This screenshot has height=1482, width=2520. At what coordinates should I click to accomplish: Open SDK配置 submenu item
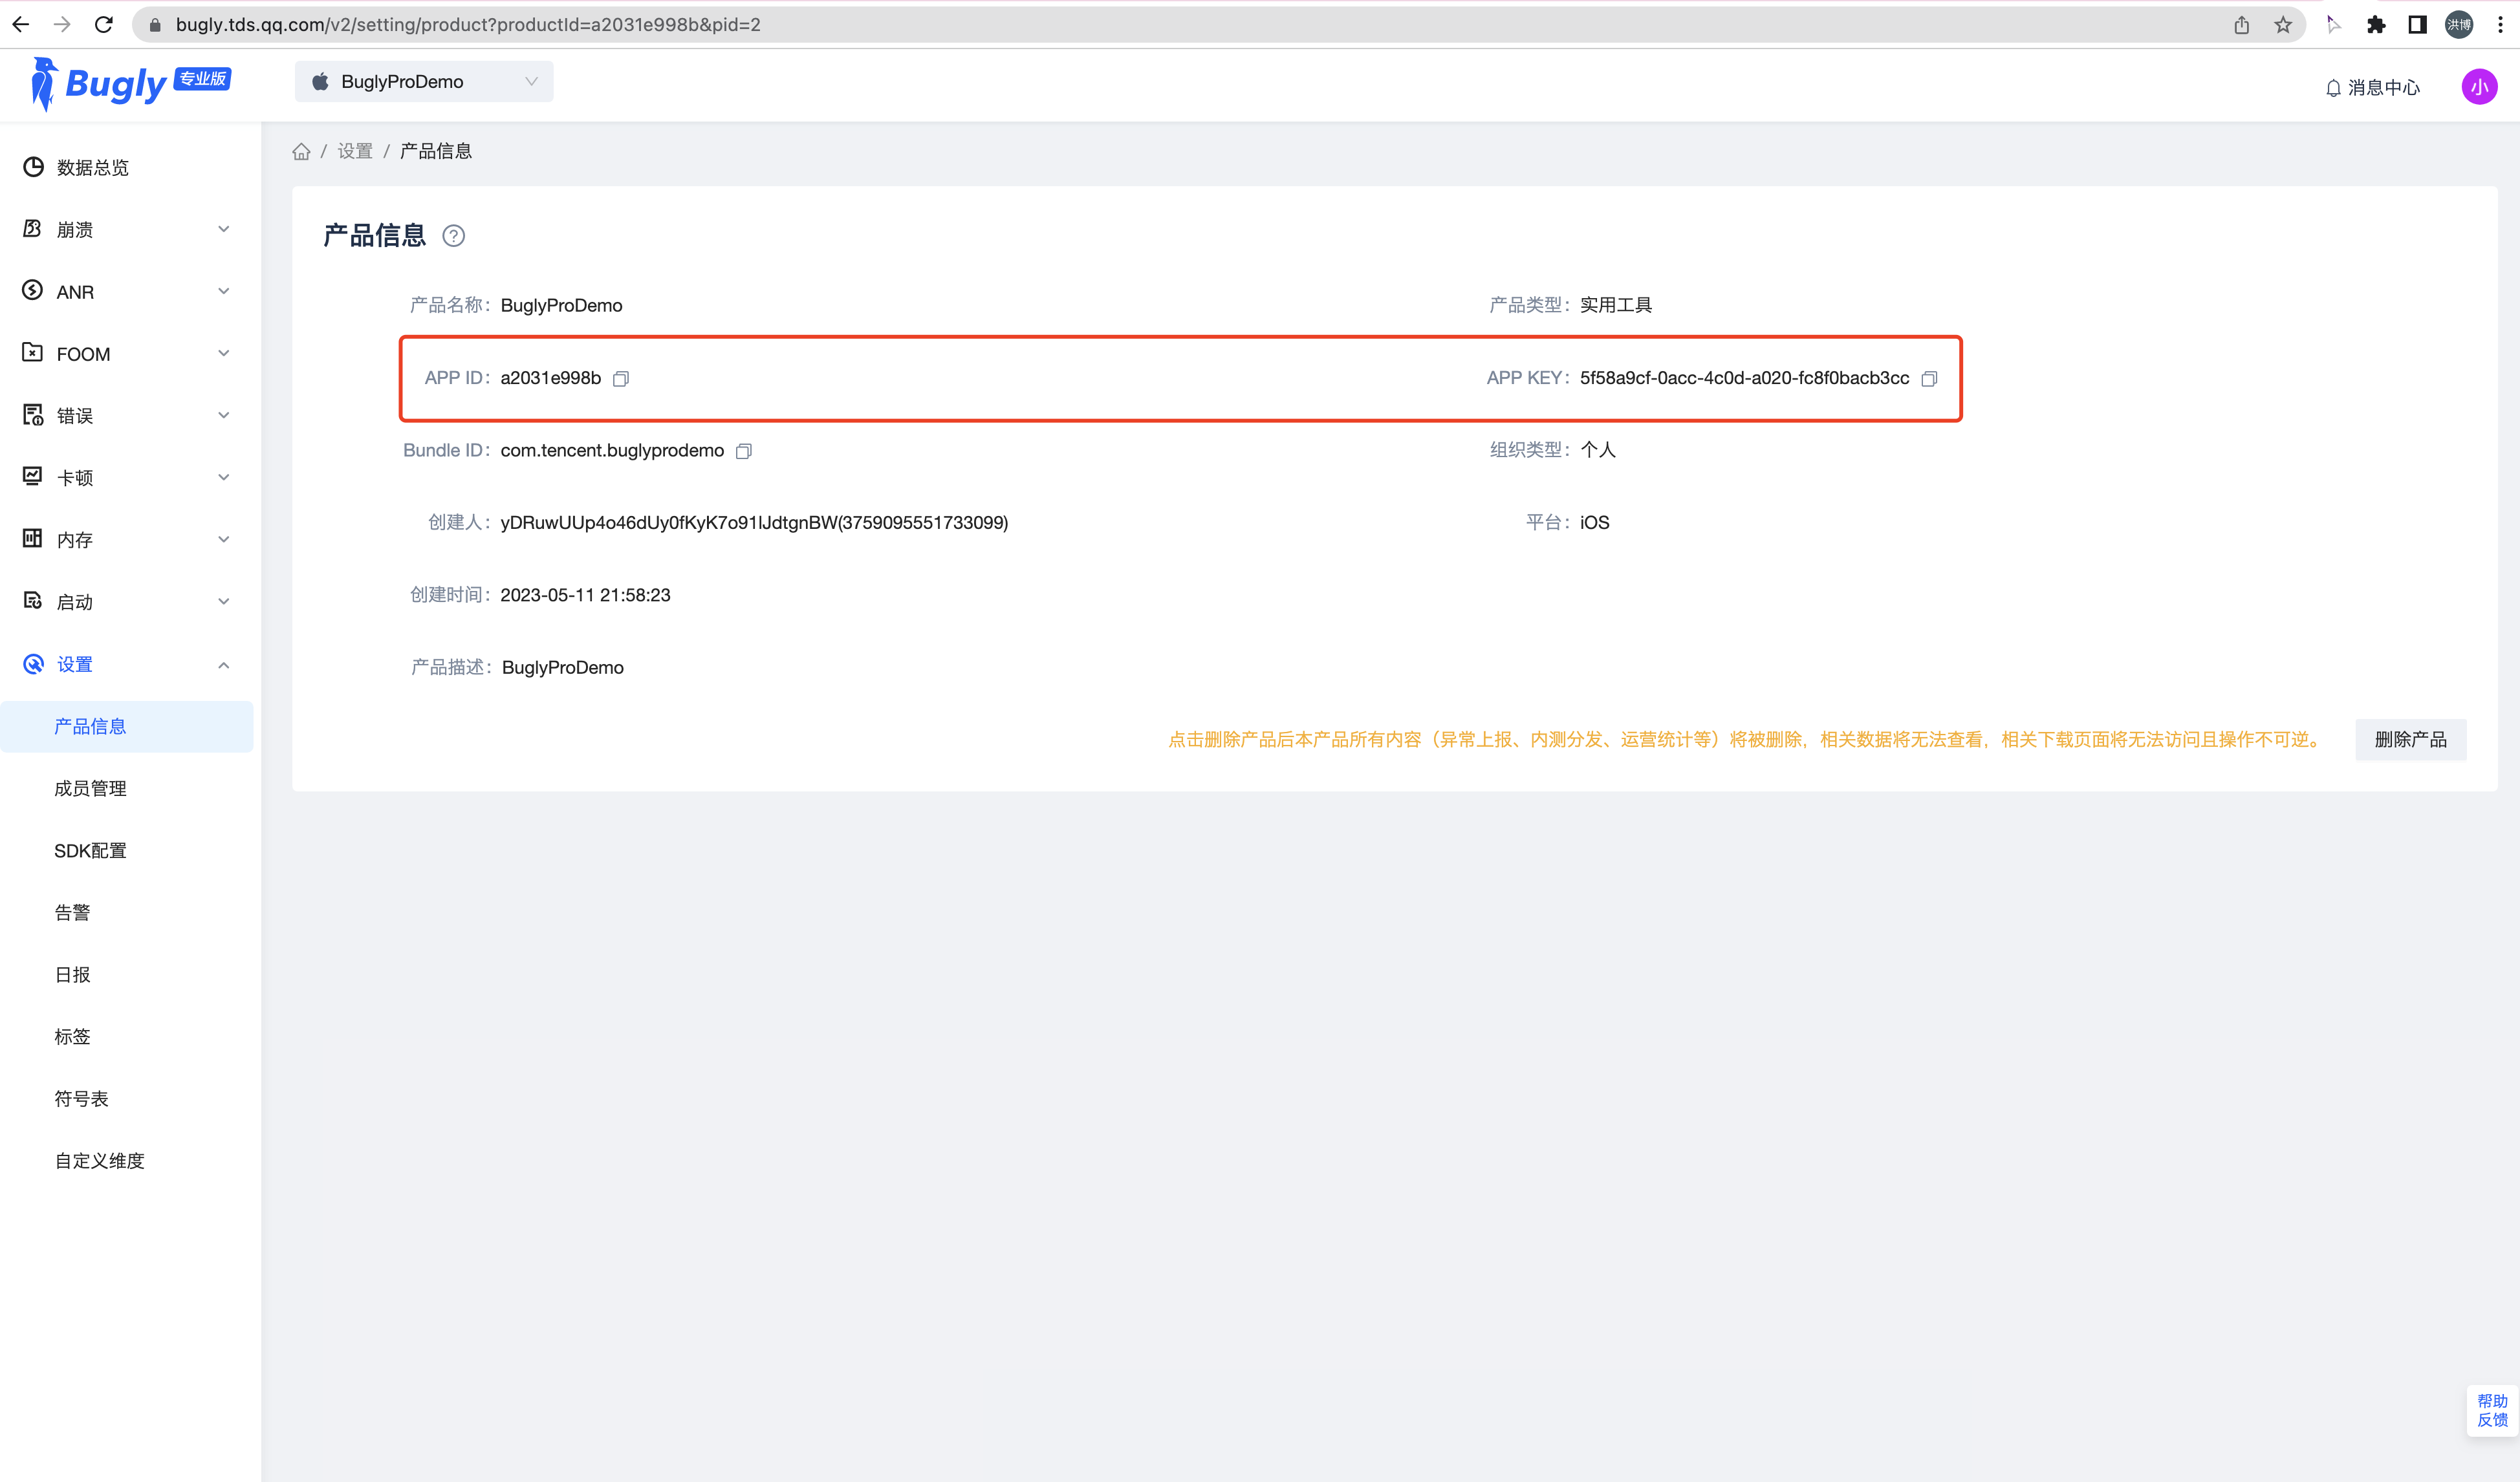[127, 850]
